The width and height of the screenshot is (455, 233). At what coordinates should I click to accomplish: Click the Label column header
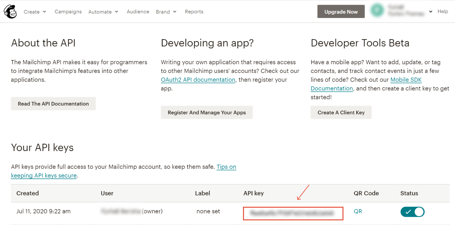point(203,193)
